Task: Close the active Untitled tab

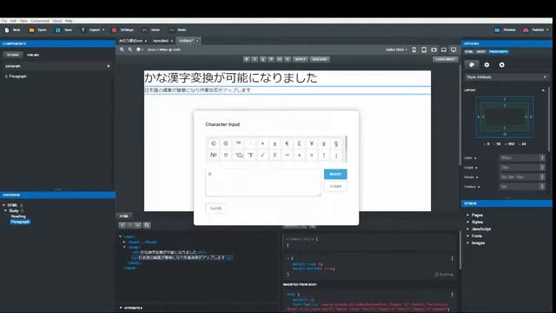Action: click(197, 41)
